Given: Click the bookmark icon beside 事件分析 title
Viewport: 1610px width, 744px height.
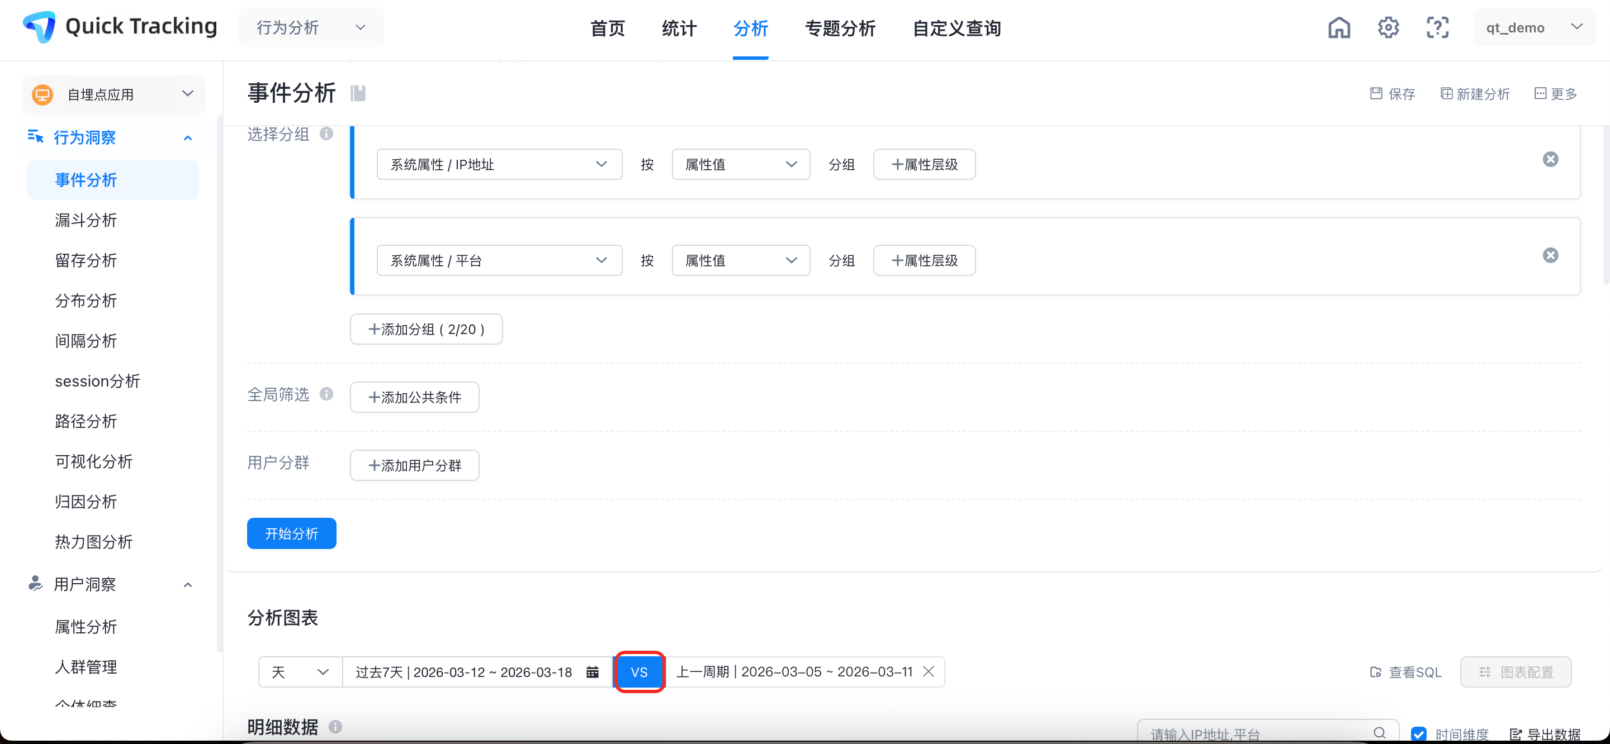Looking at the screenshot, I should point(358,93).
